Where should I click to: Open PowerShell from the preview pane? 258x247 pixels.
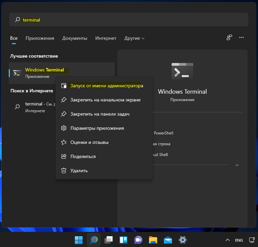[163, 133]
